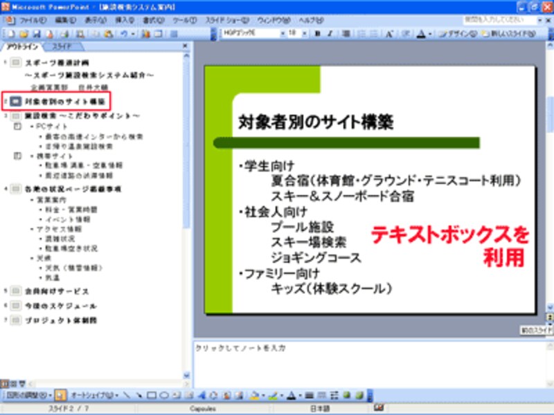Select slide 4 icon in outline
This screenshot has width=554, height=415.
pyautogui.click(x=15, y=189)
